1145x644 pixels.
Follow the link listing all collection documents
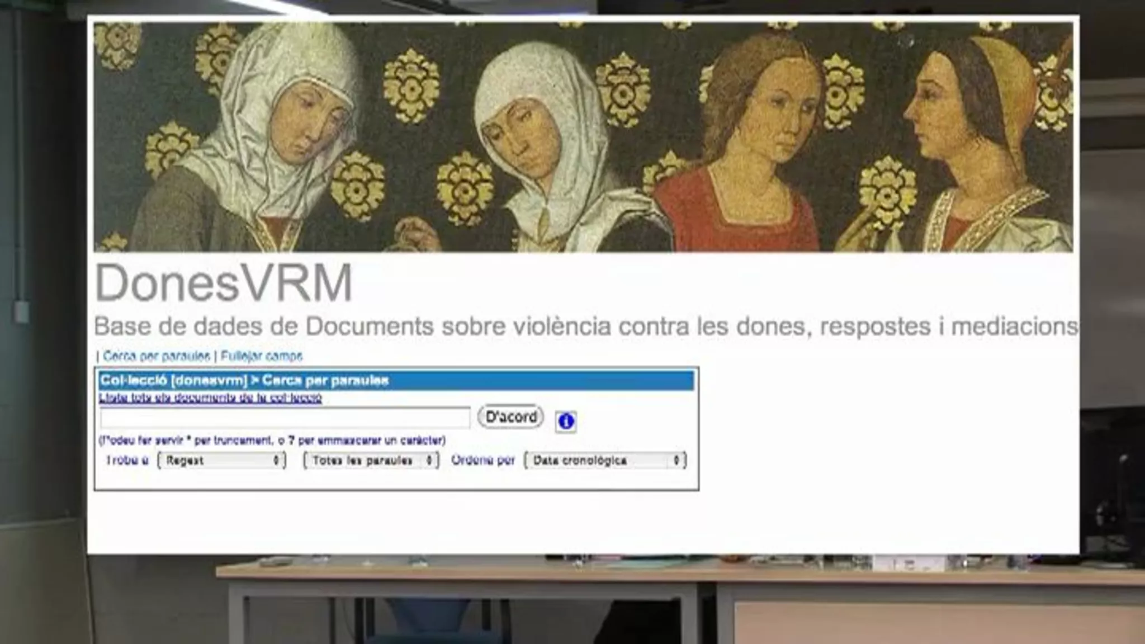coord(210,398)
